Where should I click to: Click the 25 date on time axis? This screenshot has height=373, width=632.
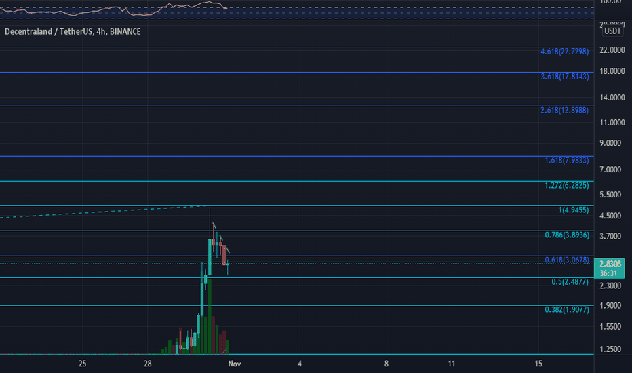[82, 364]
